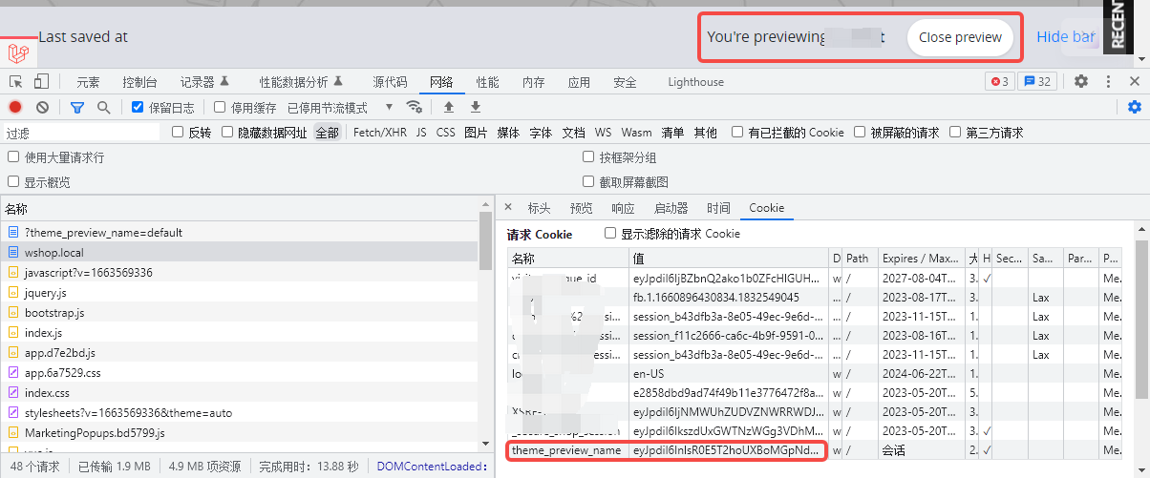Screen dimensions: 1150x478
Task: Click the Close preview button
Action: coord(960,37)
